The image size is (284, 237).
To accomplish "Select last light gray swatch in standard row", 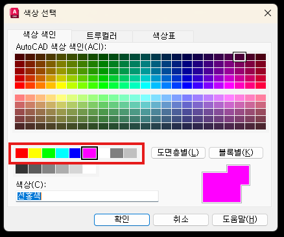I will click(x=130, y=153).
